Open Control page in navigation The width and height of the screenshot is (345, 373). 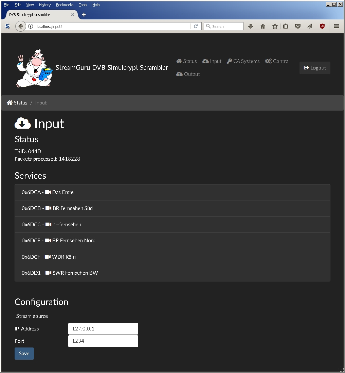(x=277, y=61)
